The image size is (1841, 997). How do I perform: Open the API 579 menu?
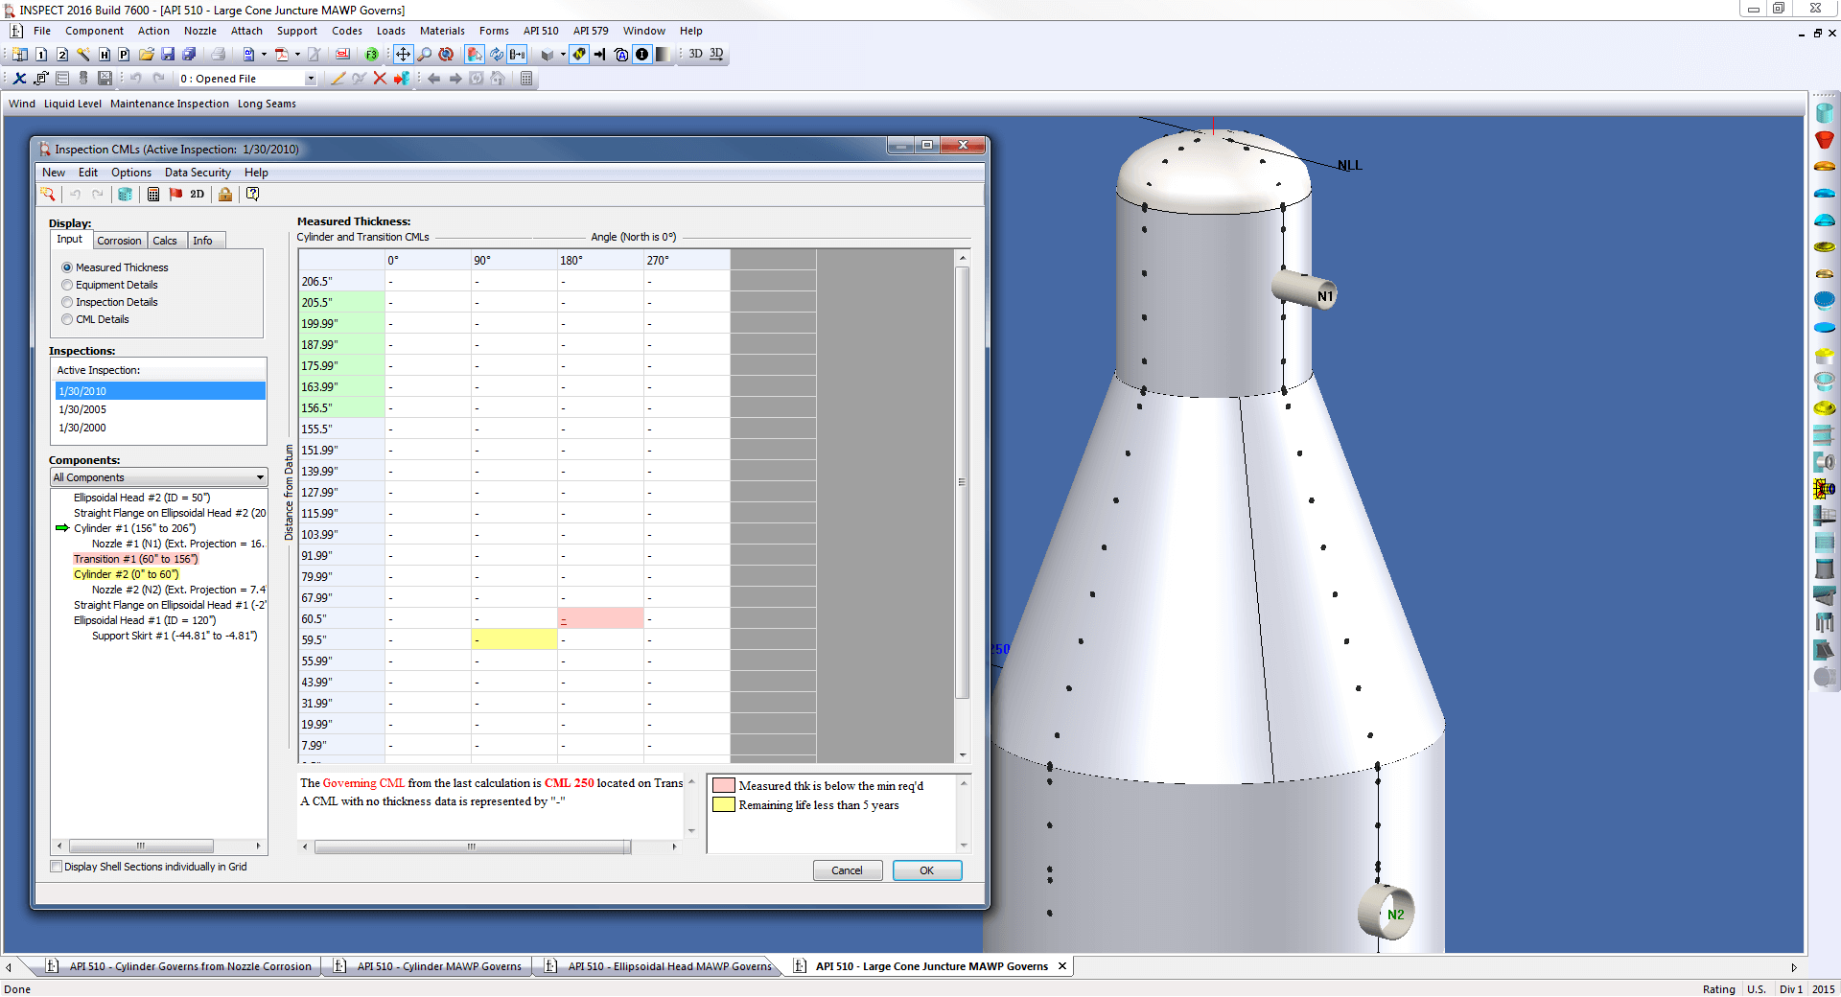coord(591,31)
